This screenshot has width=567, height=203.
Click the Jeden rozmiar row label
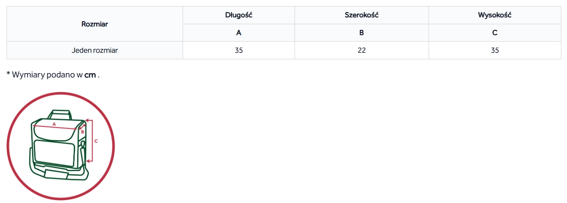pyautogui.click(x=95, y=50)
